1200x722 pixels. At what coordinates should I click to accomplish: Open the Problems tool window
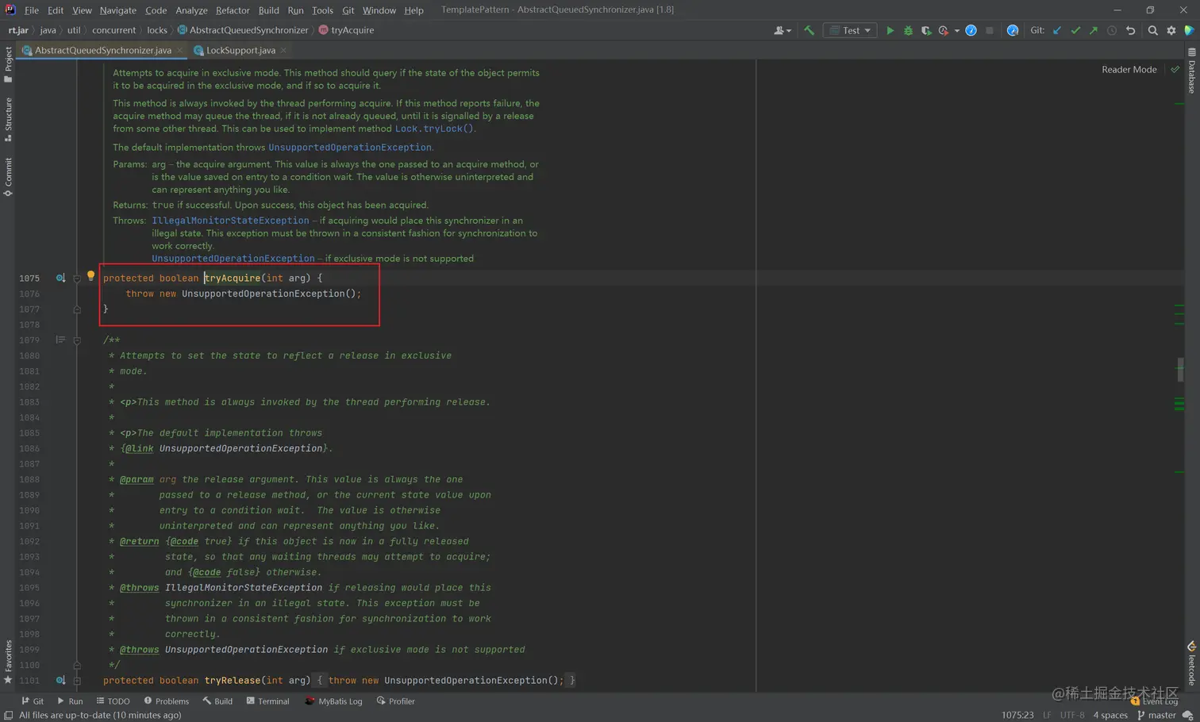(167, 701)
